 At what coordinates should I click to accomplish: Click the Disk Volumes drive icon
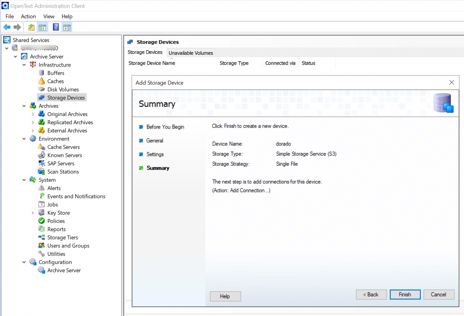click(42, 89)
